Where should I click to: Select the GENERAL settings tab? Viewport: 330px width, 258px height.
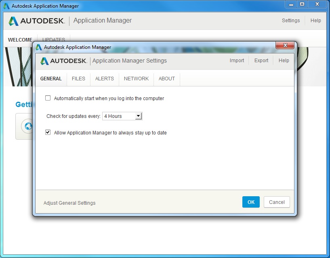pos(51,78)
